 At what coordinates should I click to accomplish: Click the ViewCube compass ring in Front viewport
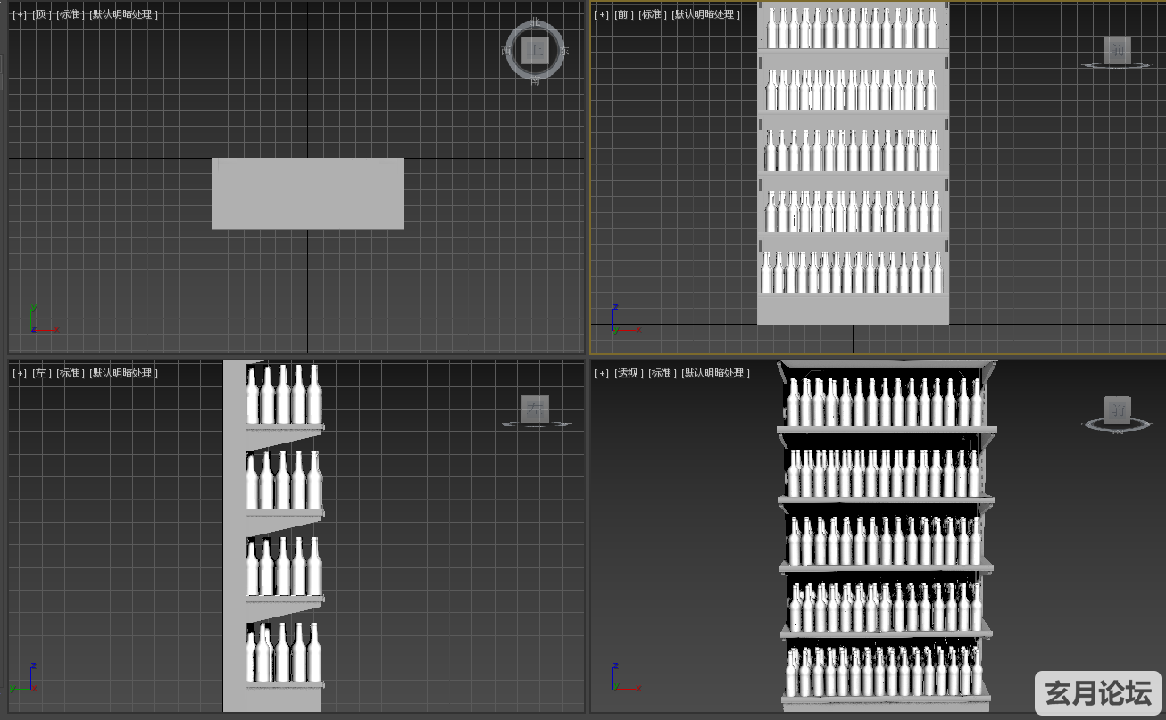(x=1117, y=65)
